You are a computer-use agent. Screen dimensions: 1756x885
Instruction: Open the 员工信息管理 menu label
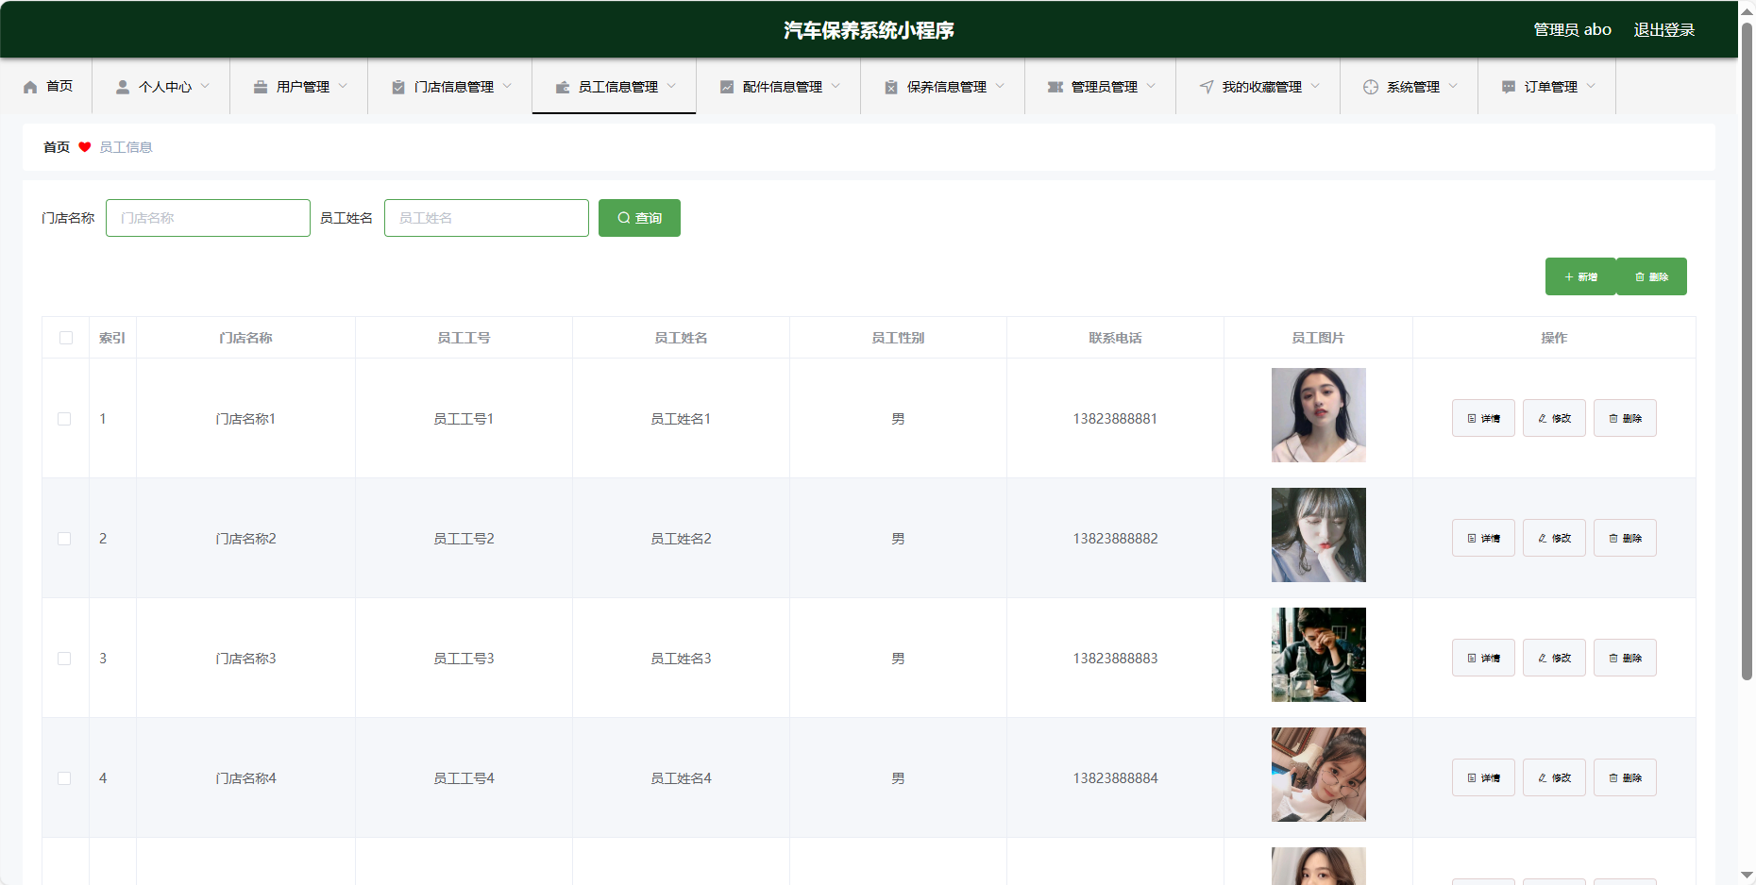(618, 87)
